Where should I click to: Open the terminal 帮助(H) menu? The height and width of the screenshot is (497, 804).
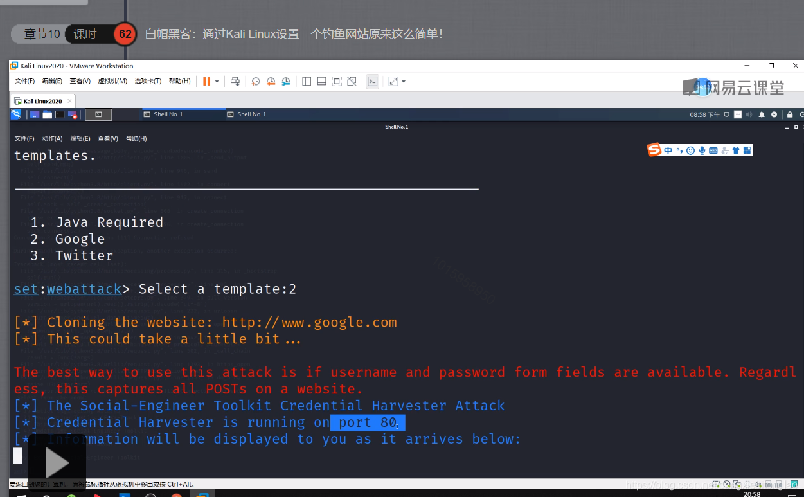pyautogui.click(x=136, y=139)
